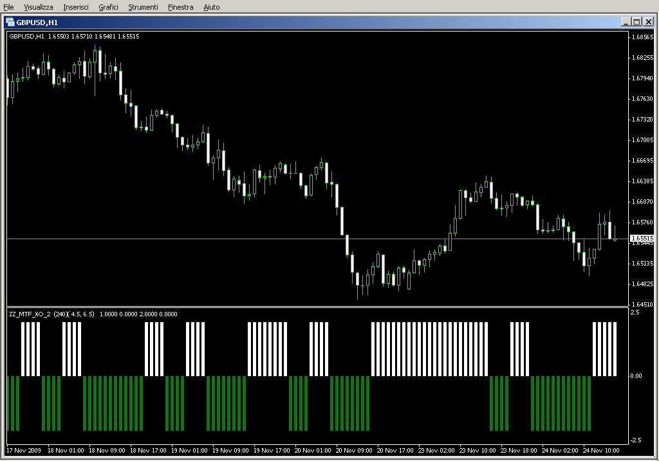
Task: Maximize the GBPUSD,H1 chart window
Action: pyautogui.click(x=636, y=22)
